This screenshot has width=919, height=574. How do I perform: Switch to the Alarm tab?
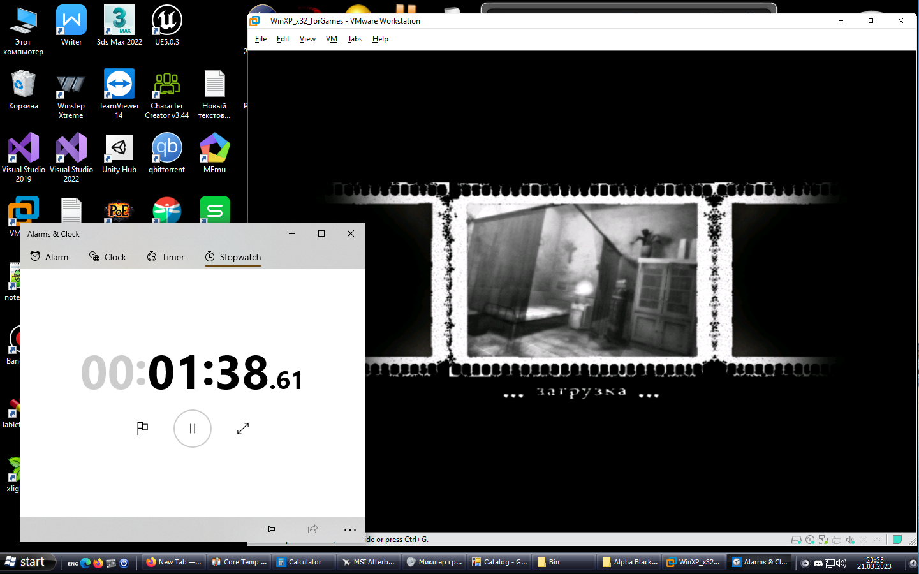(49, 257)
